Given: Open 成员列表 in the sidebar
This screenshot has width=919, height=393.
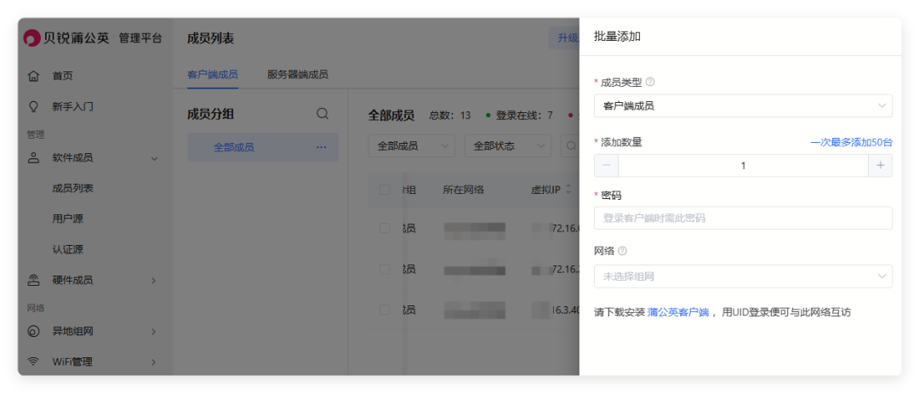Looking at the screenshot, I should tap(72, 189).
